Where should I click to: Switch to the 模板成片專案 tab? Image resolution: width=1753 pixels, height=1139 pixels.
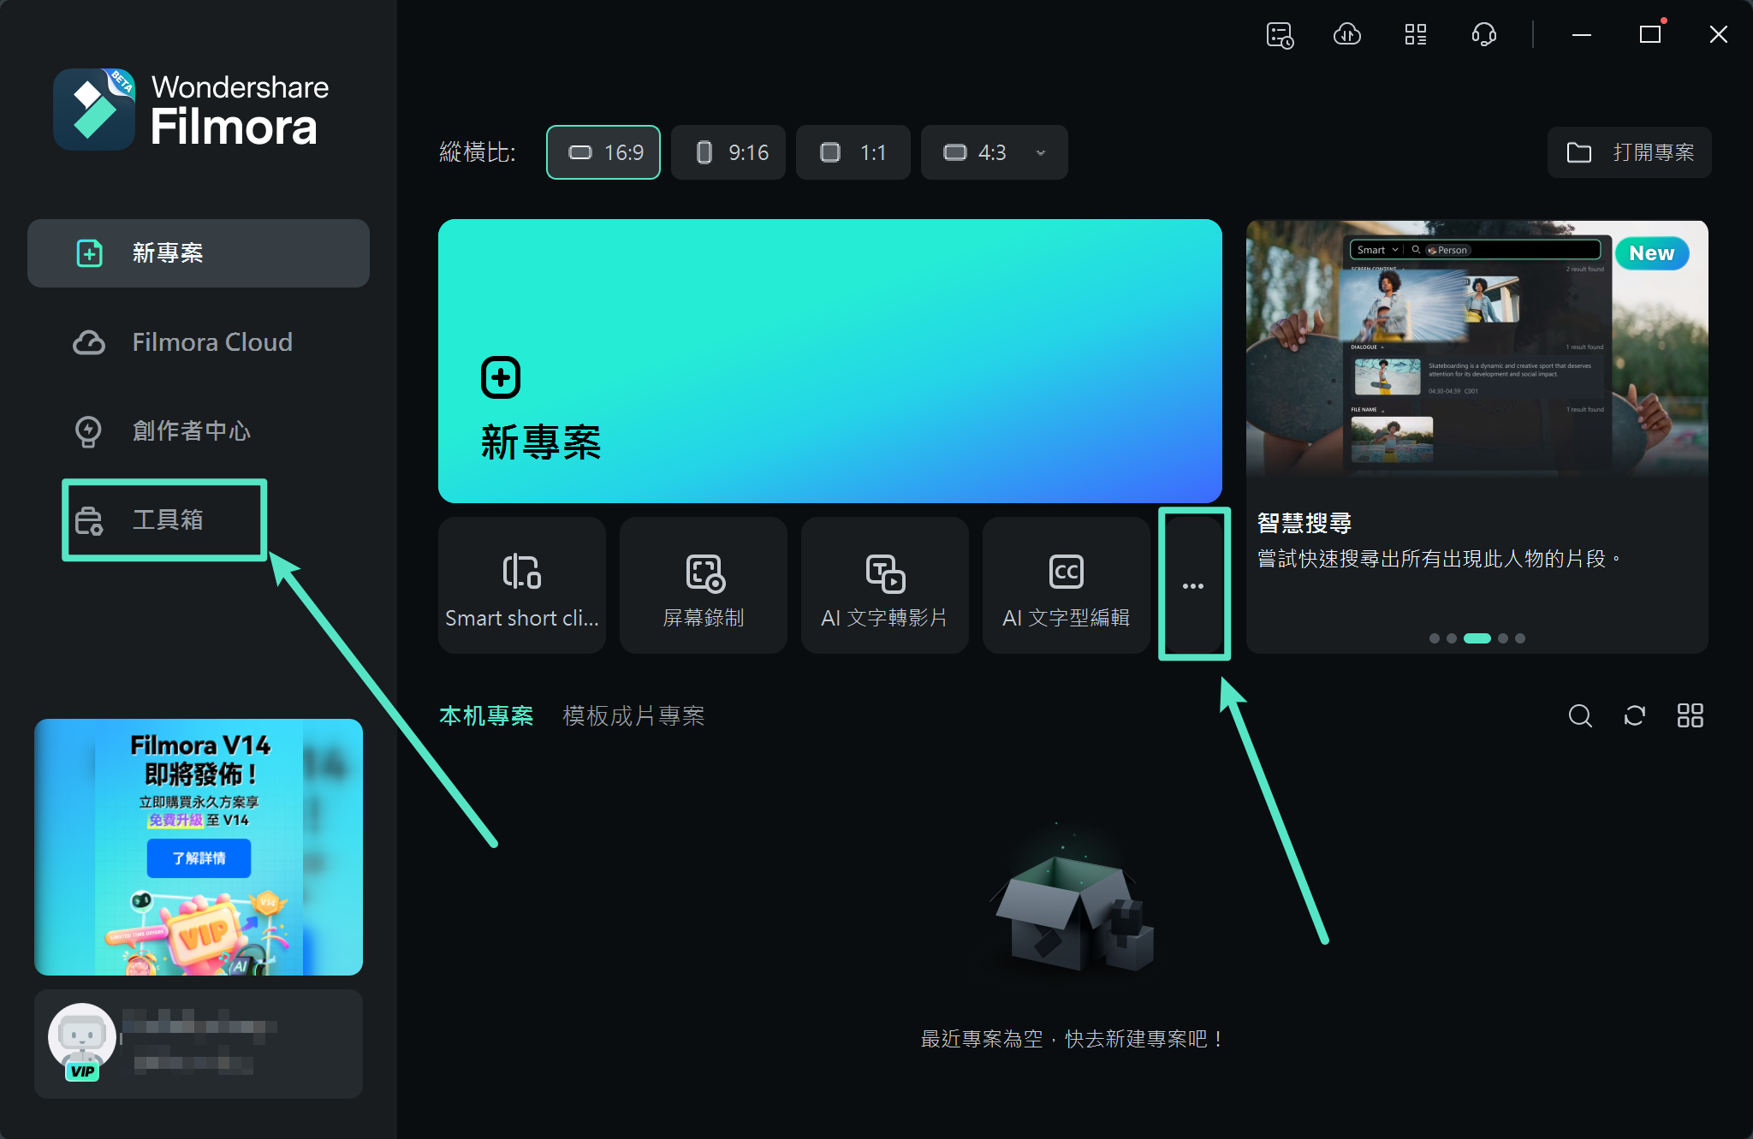click(633, 716)
